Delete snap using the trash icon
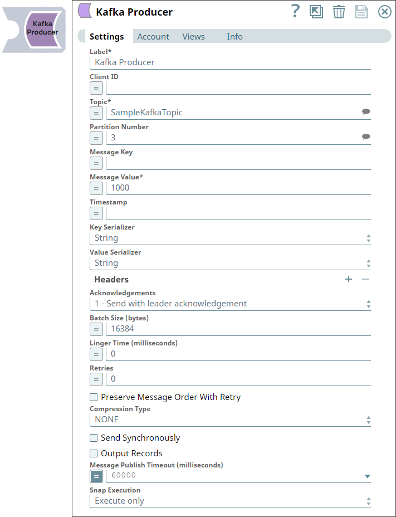396x517 pixels. [x=339, y=12]
